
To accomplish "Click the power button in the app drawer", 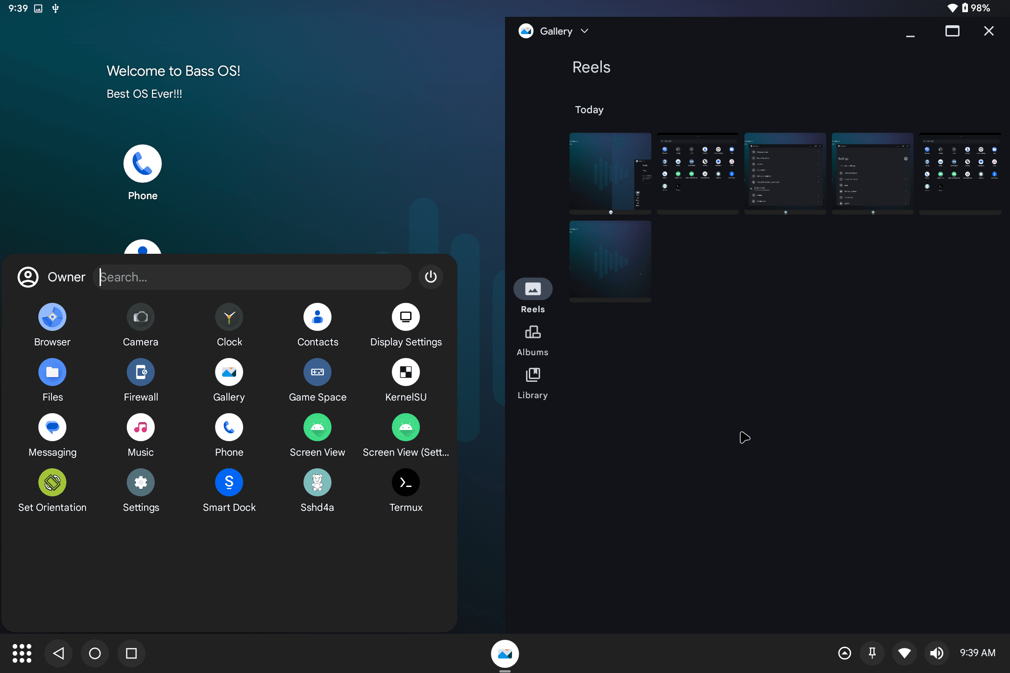I will tap(430, 277).
